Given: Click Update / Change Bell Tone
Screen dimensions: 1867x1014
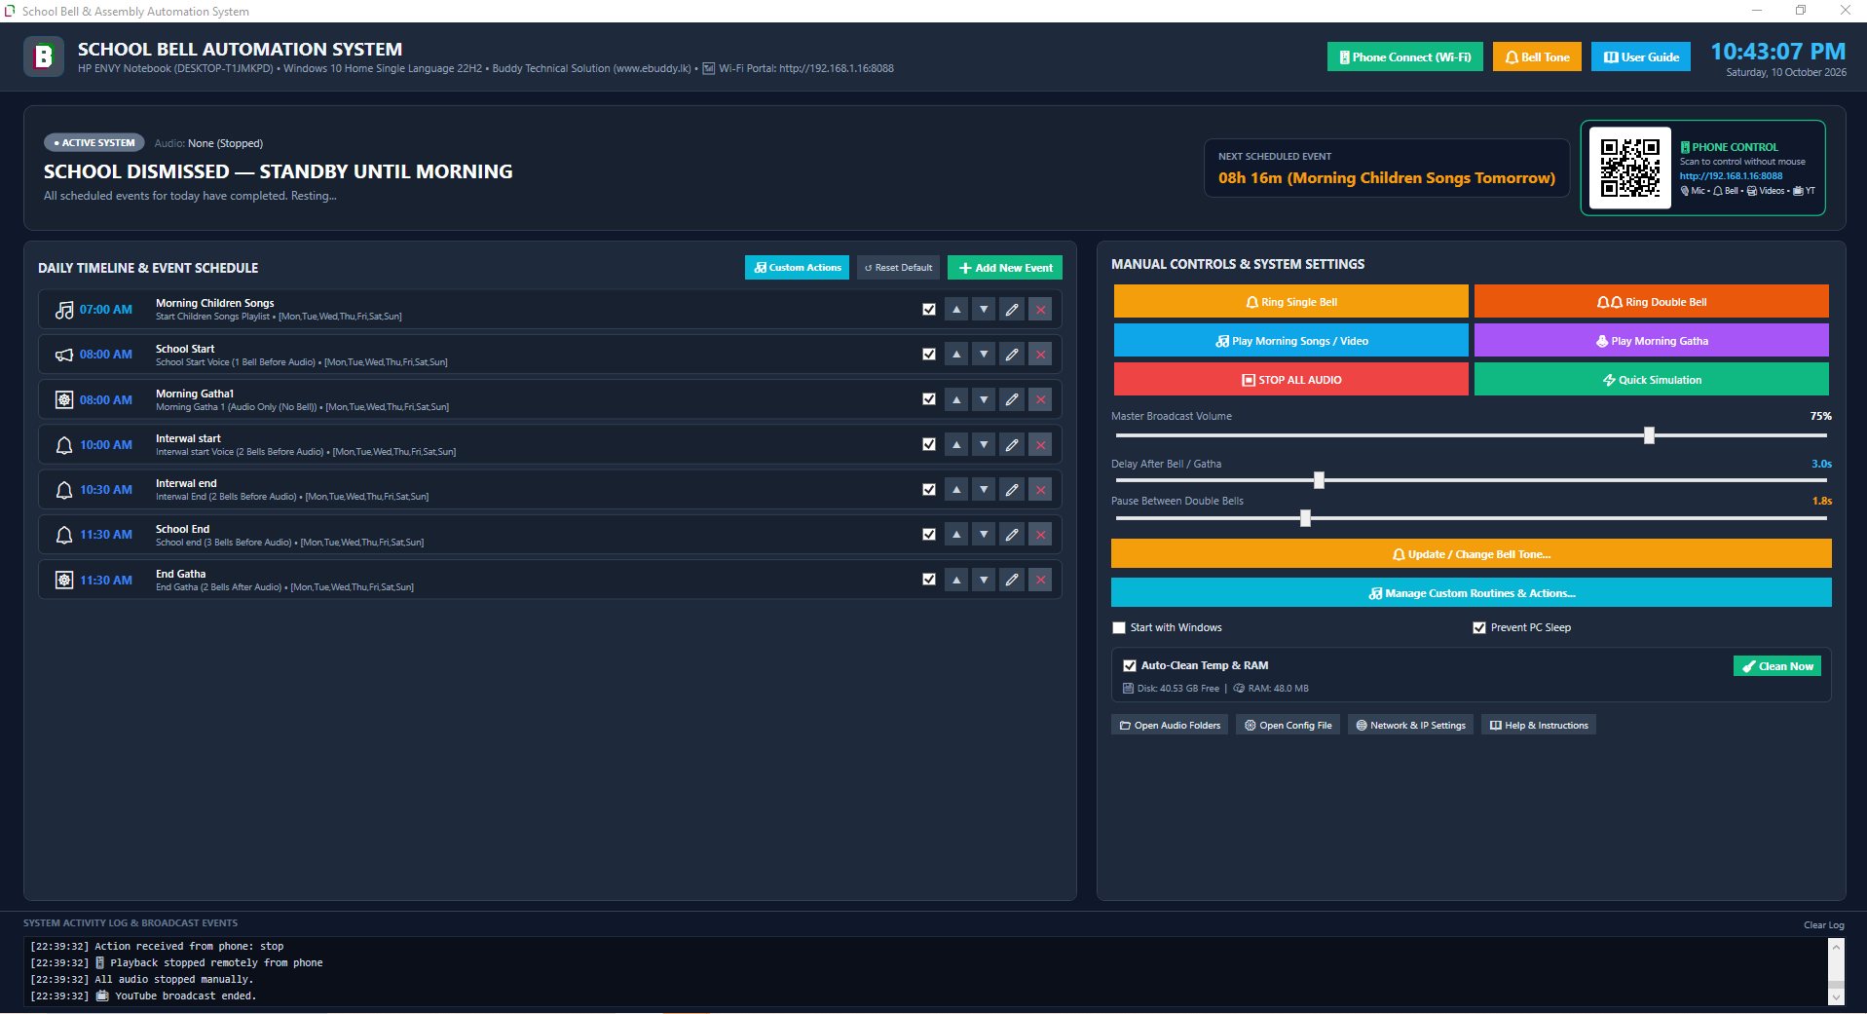Looking at the screenshot, I should click(1471, 554).
